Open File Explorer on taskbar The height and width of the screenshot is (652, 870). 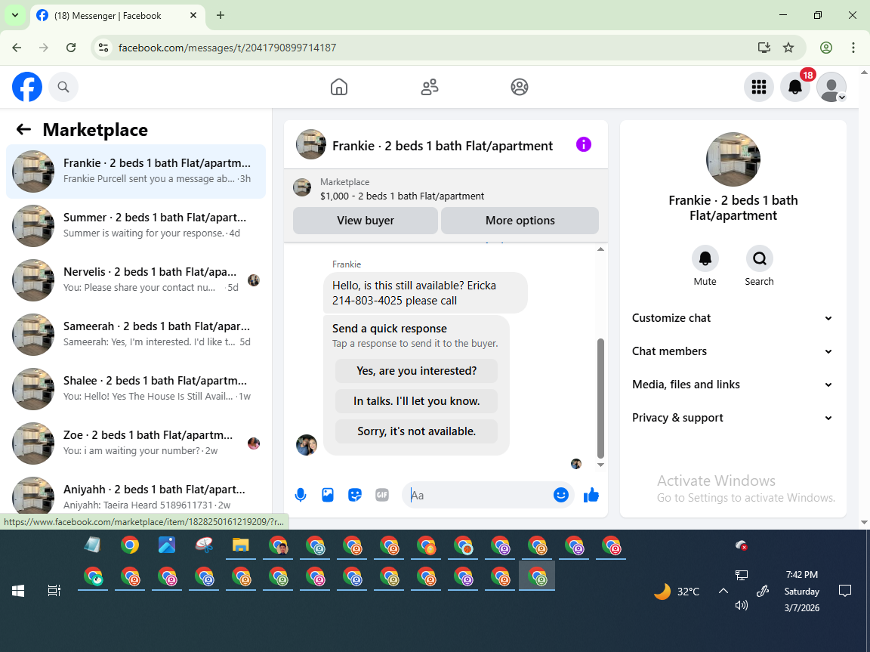(240, 545)
